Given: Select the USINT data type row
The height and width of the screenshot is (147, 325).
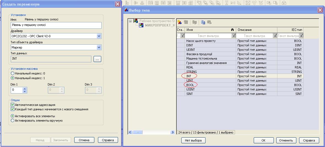Looking at the screenshot, I should 240,89.
